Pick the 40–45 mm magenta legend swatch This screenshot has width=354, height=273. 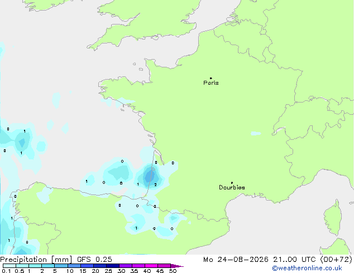tap(151, 266)
